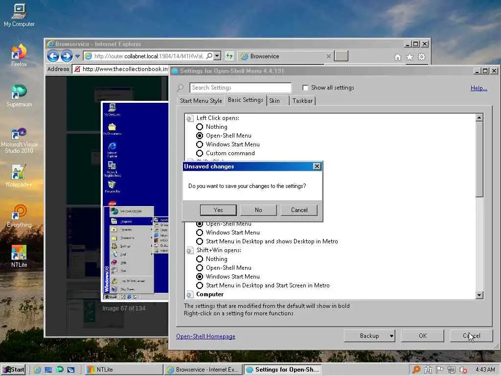Screen dimensions: 501x376
Task: Go to IE home page icon
Action: coord(397,57)
